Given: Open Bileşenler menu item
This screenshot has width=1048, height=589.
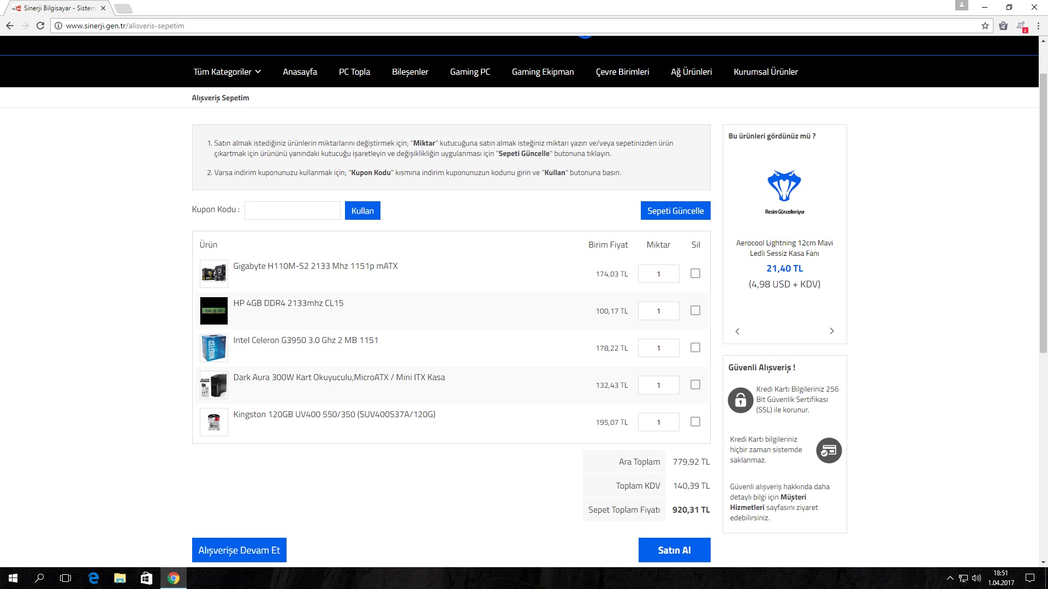Looking at the screenshot, I should tap(410, 71).
